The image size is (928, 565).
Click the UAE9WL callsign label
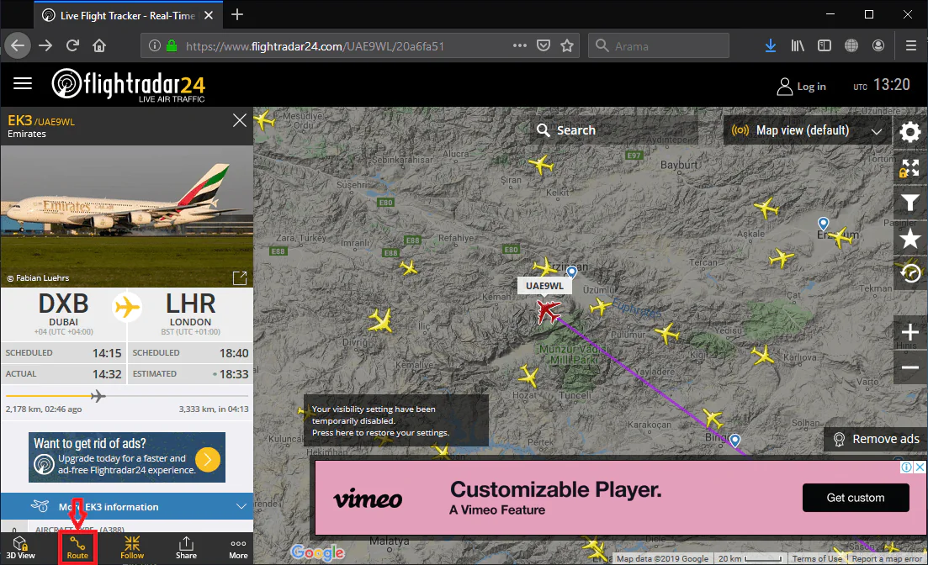click(x=544, y=286)
